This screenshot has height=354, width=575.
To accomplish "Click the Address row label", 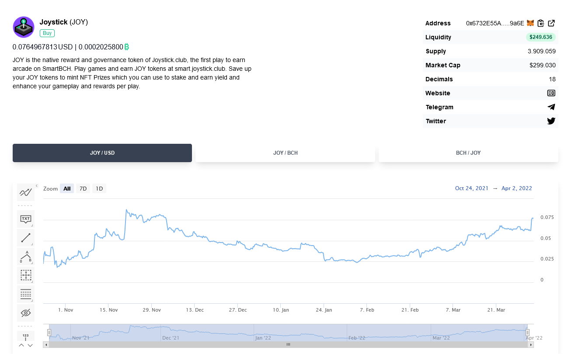I will [x=438, y=23].
